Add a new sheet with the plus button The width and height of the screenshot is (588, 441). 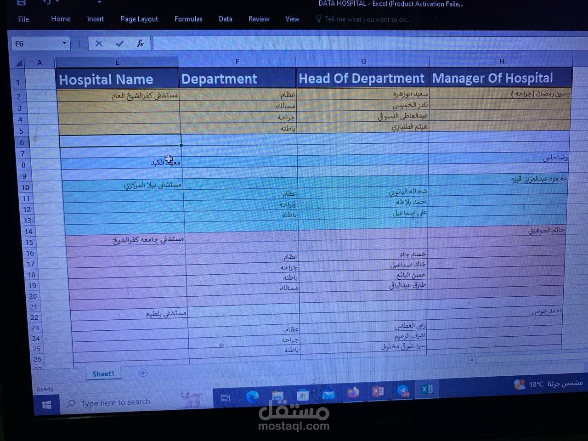[x=143, y=373]
